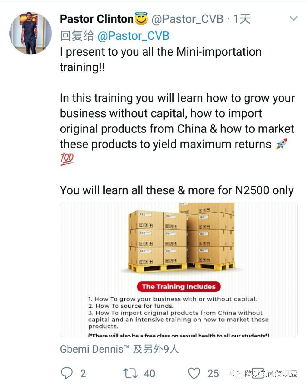Viewport: 307px width, 387px height.
Task: Open the attached cardboard boxes image
Action: pos(179,269)
